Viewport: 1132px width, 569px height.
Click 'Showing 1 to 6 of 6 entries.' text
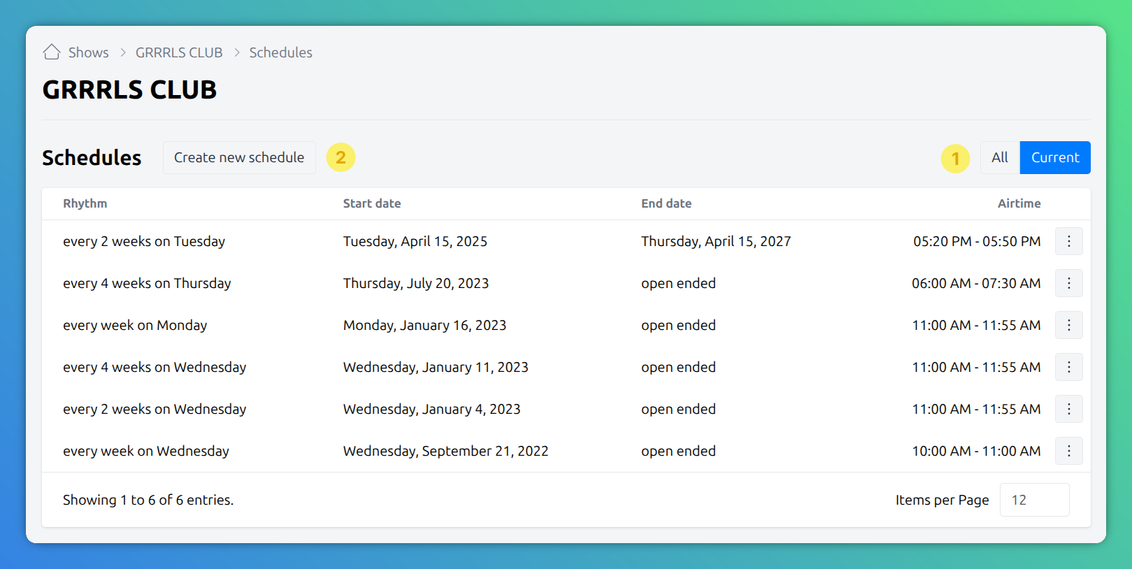[x=148, y=500]
